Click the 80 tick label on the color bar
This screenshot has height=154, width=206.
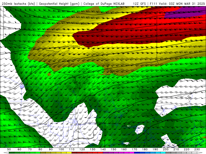click(x=40, y=149)
